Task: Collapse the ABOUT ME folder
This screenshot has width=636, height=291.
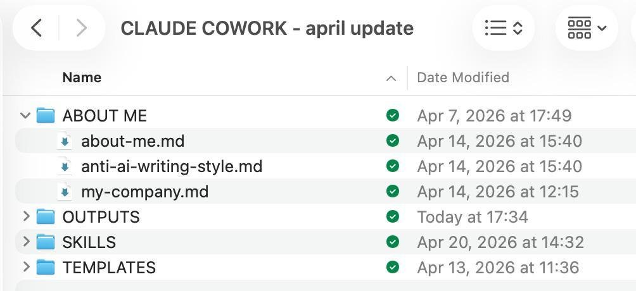Action: tap(25, 116)
